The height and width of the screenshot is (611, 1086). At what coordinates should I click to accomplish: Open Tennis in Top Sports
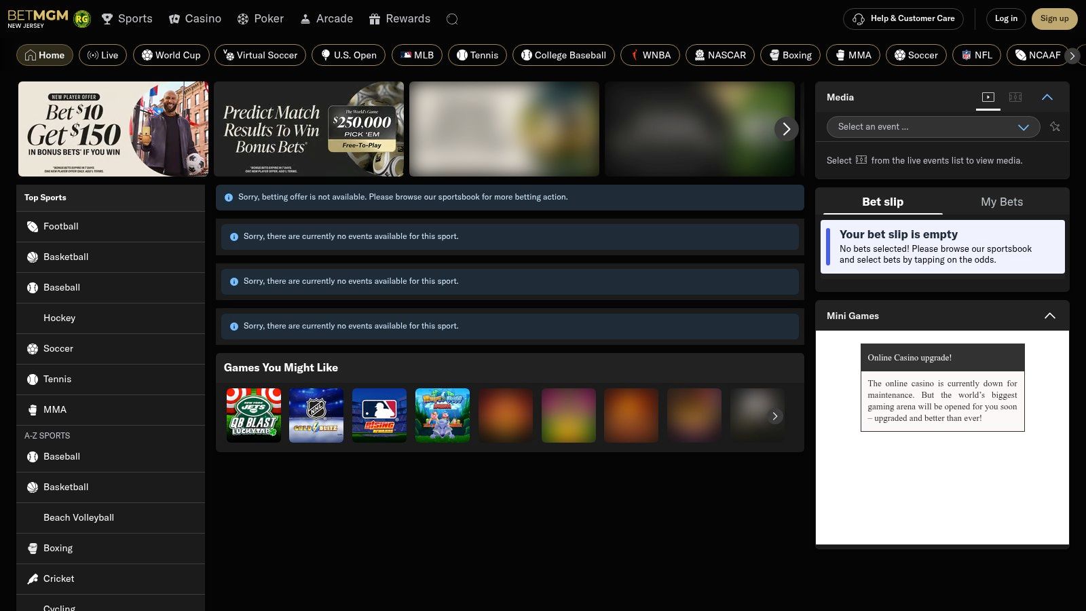coord(111,379)
